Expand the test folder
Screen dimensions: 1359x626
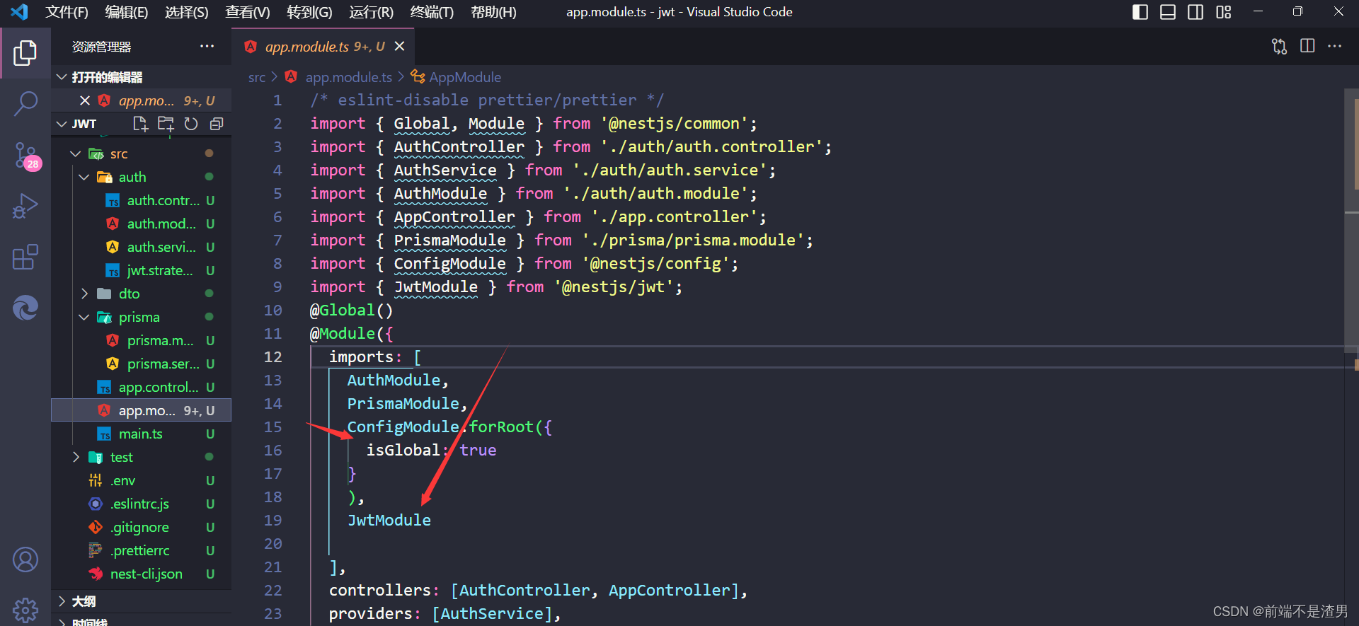(x=75, y=457)
